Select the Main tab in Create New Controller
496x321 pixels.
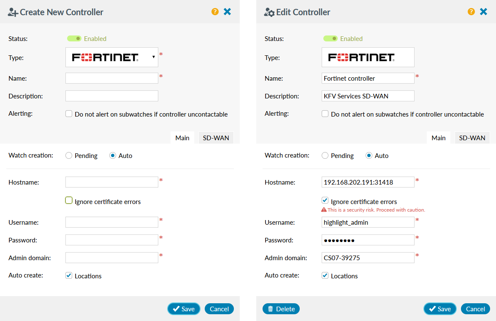tap(182, 138)
